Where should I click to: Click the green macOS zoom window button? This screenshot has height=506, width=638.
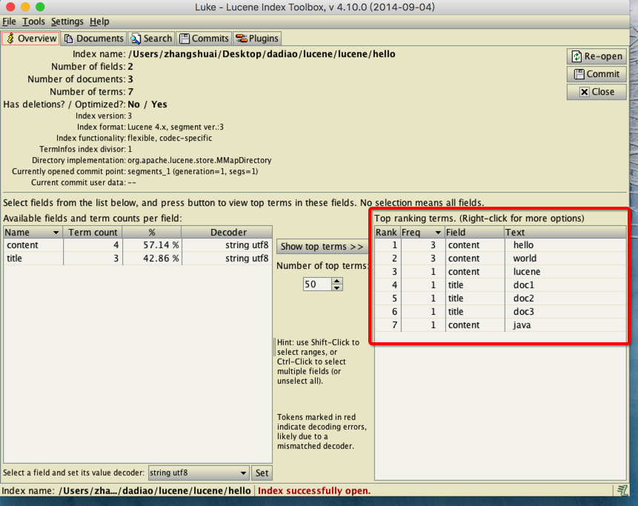coord(40,7)
